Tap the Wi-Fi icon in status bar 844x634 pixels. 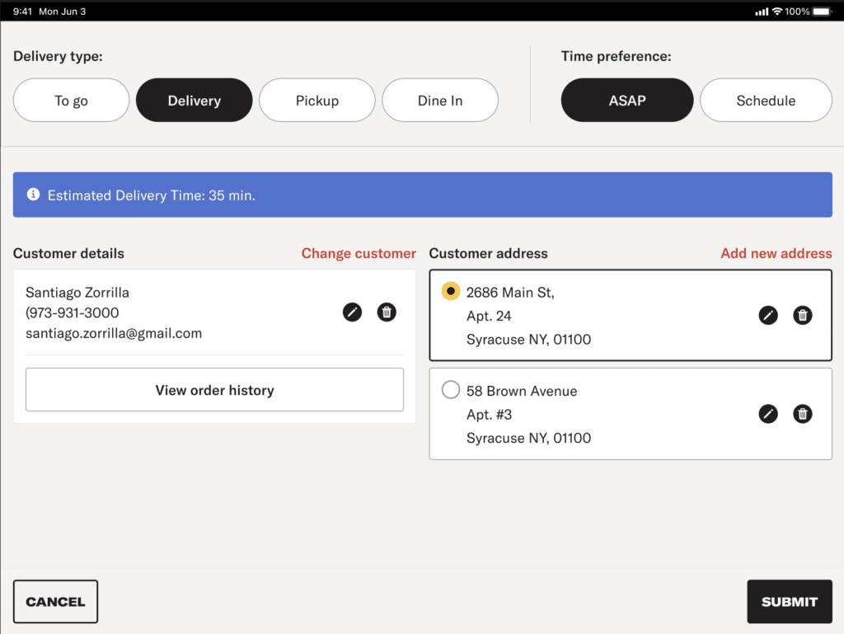[776, 12]
